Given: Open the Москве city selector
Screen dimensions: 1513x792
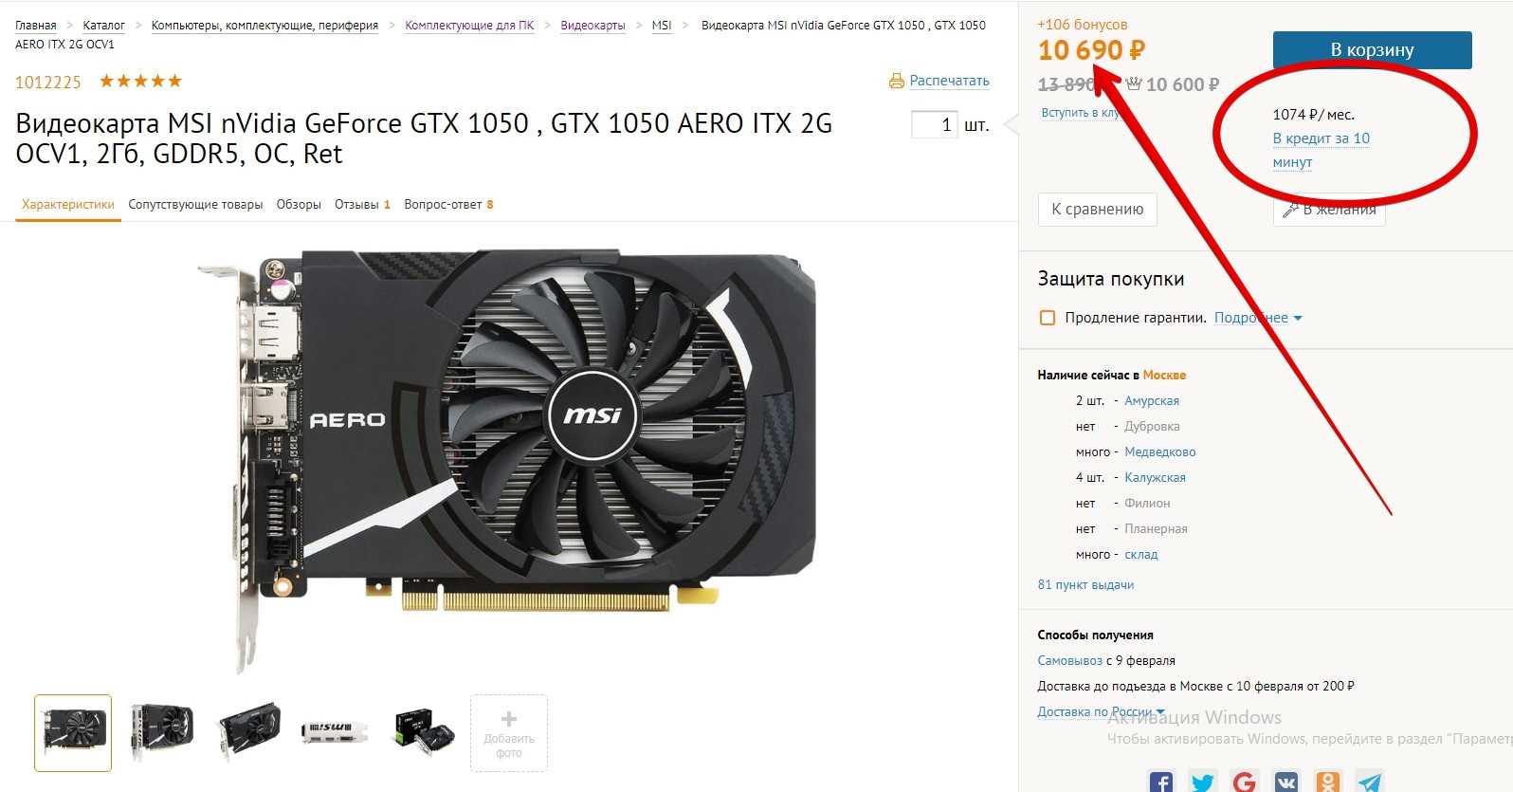Looking at the screenshot, I should [1164, 375].
